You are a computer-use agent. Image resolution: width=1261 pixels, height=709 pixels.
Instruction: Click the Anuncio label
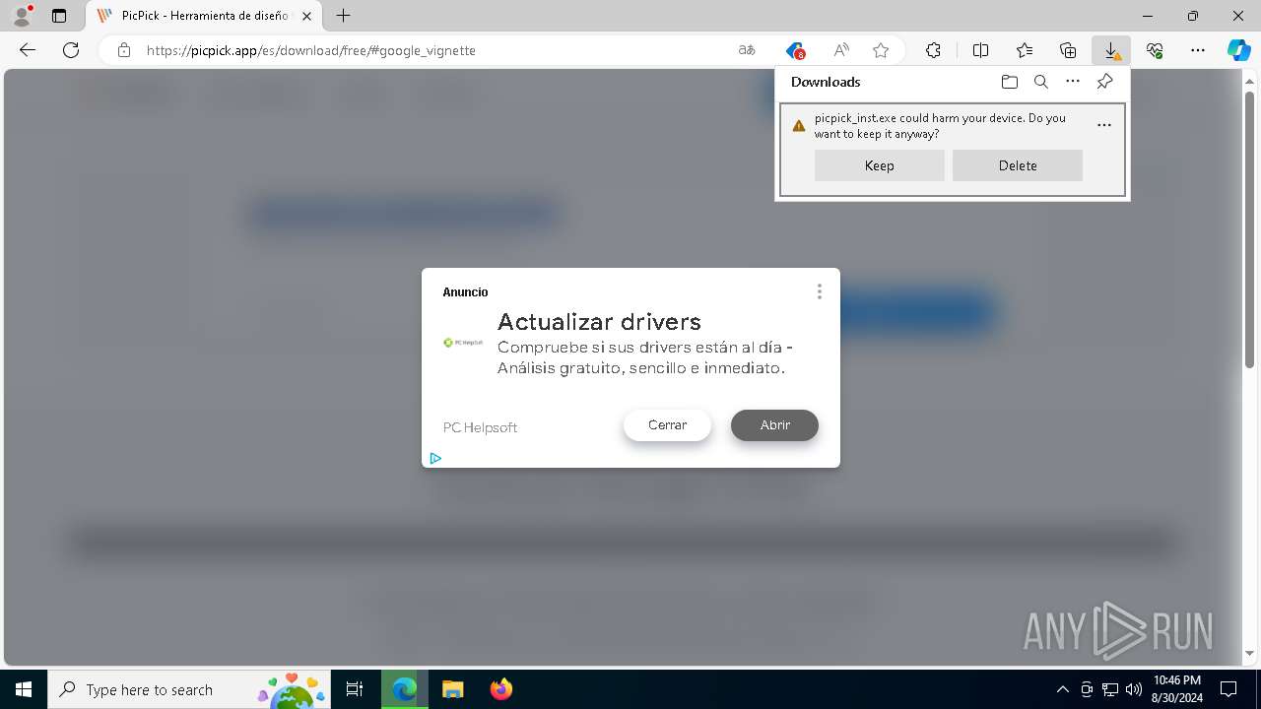pyautogui.click(x=465, y=292)
